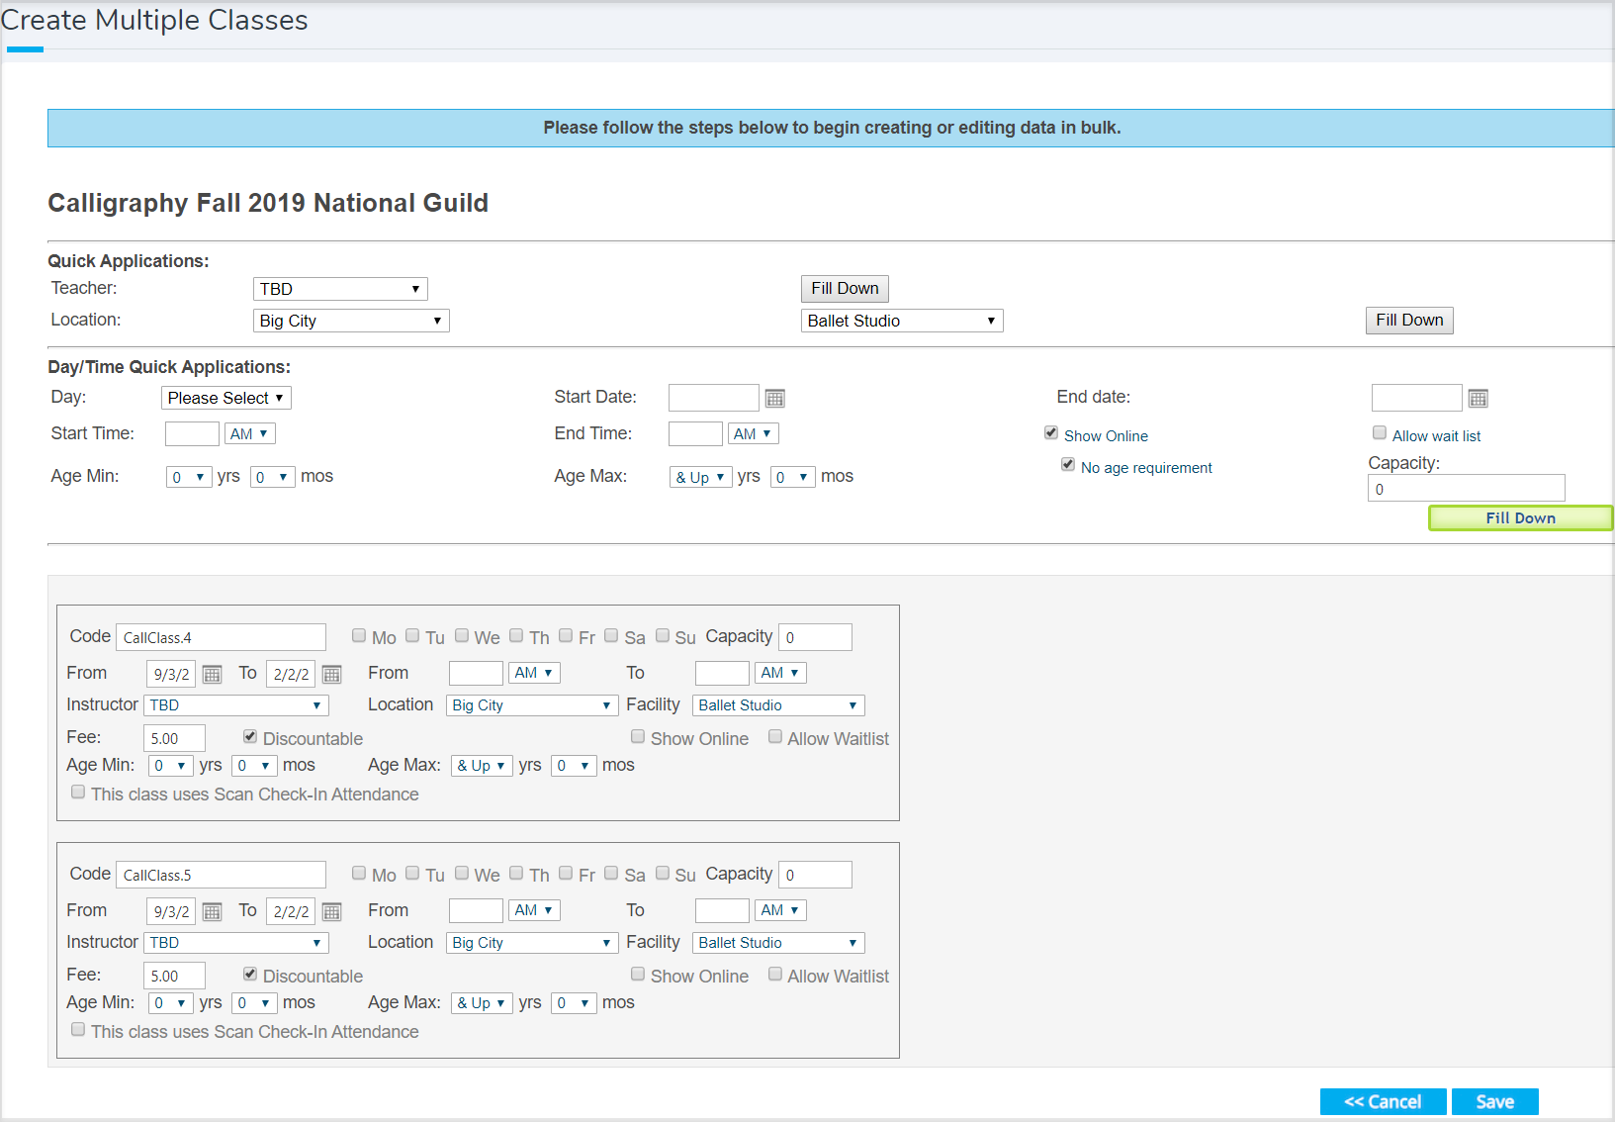
Task: Open To date calendar for CallClass.4
Action: coord(331,675)
